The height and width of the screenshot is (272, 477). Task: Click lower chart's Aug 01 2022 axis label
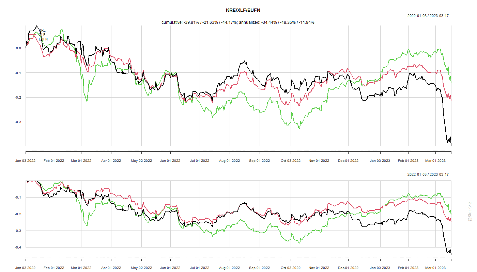[229, 269]
